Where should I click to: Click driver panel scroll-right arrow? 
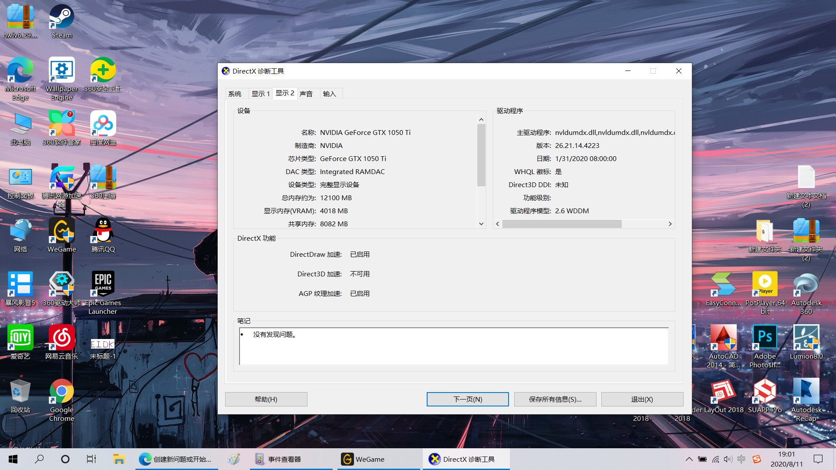[670, 224]
